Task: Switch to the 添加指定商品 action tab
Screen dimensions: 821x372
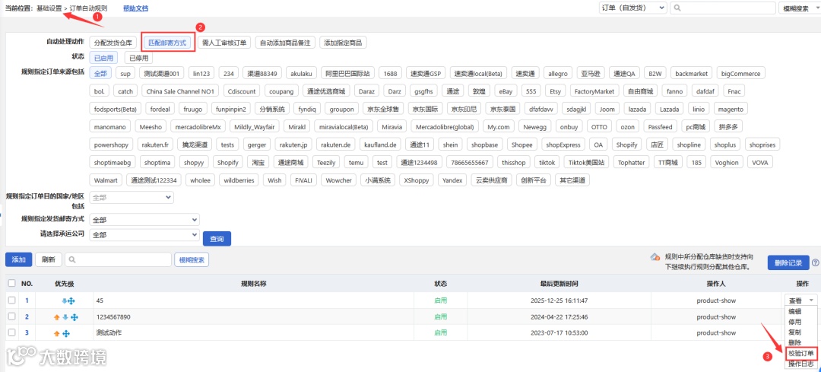Action: 342,43
